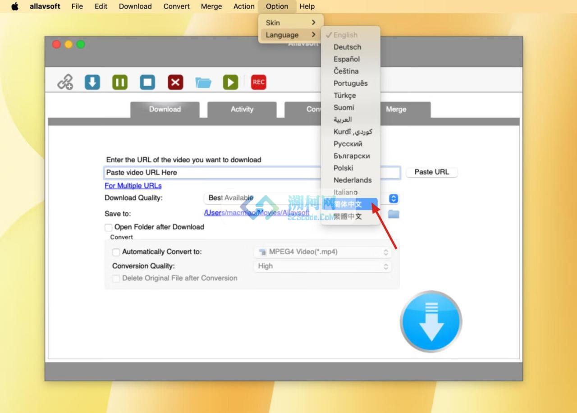
Task: Open the output folder toolbar icon
Action: coord(203,83)
